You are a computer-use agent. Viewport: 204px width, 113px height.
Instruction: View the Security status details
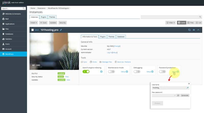pos(67,77)
